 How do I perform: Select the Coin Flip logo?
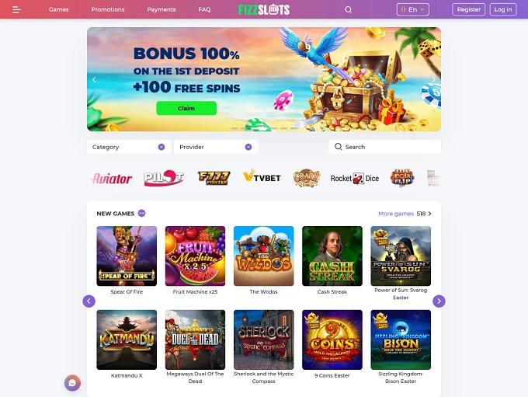[x=401, y=178]
